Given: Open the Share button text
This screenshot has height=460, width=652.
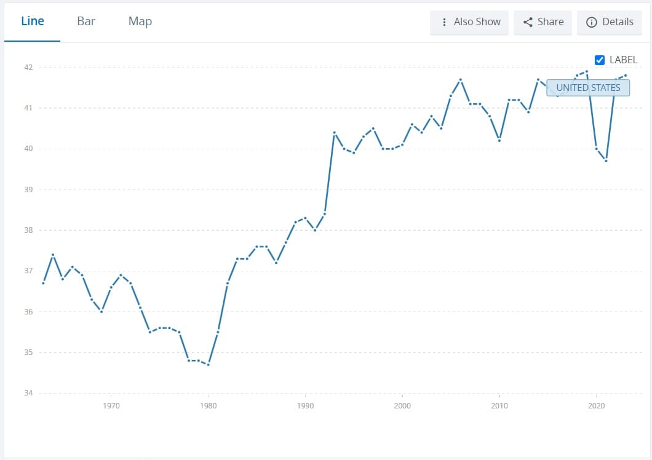Looking at the screenshot, I should point(550,22).
